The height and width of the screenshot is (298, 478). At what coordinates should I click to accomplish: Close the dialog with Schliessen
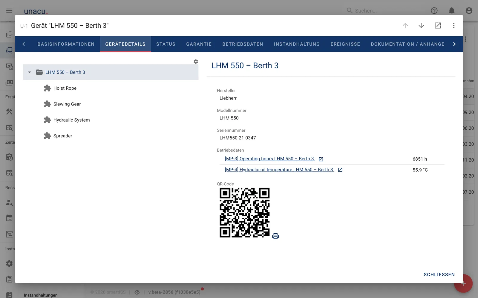[x=439, y=274]
